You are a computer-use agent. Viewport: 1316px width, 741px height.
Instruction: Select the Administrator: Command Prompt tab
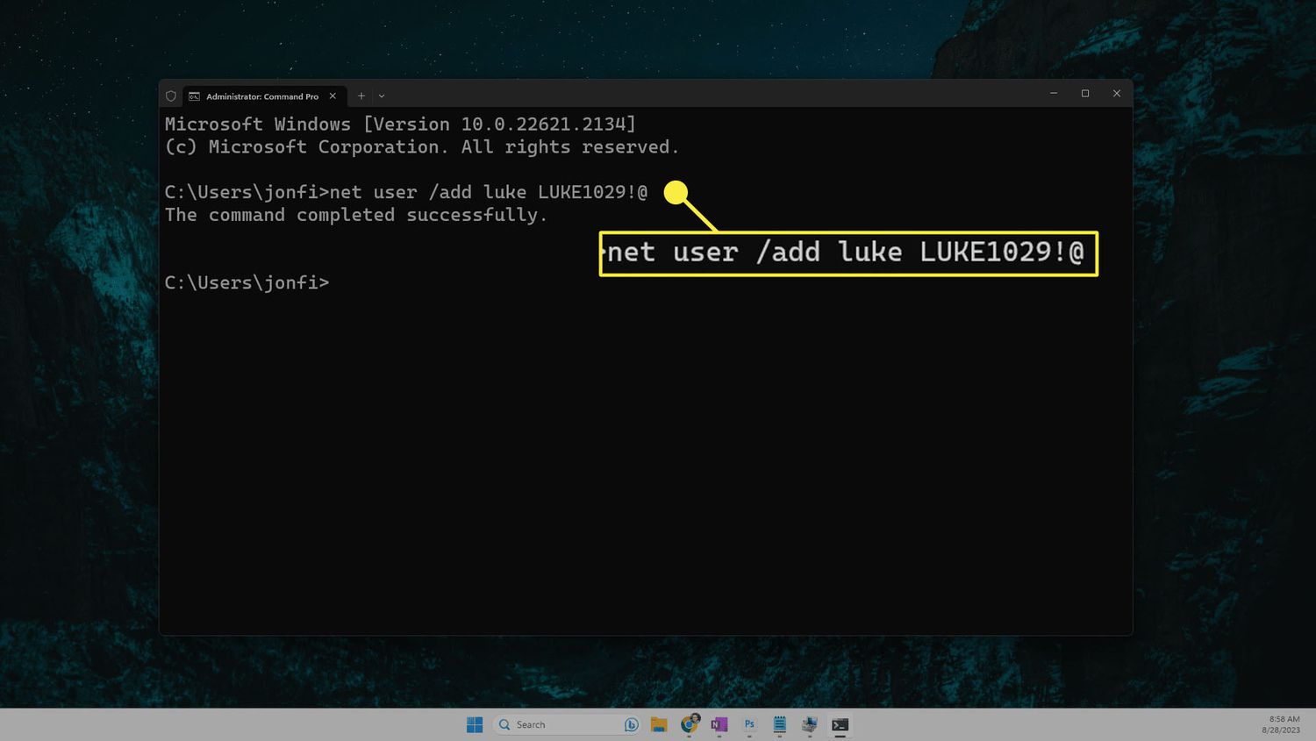coord(259,96)
